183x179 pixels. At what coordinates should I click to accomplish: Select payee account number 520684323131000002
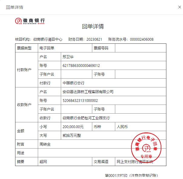(x=80, y=100)
